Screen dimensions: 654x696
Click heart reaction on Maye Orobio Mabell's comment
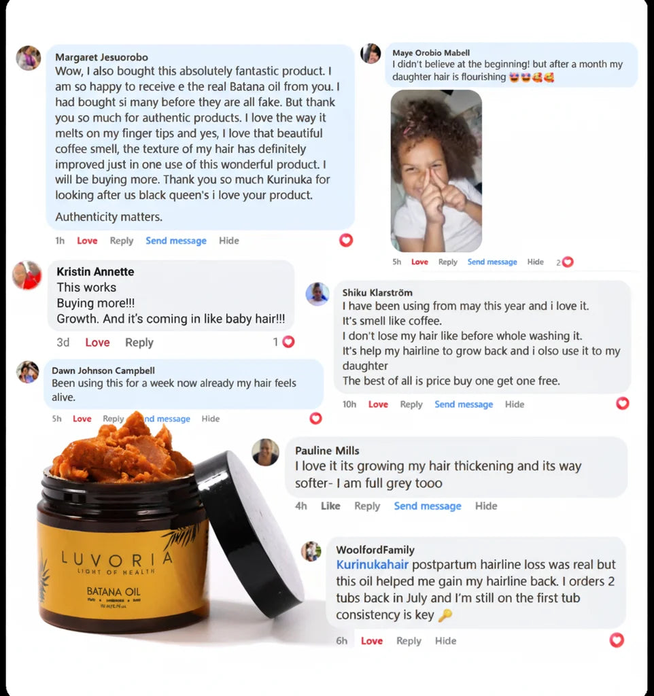(x=568, y=262)
